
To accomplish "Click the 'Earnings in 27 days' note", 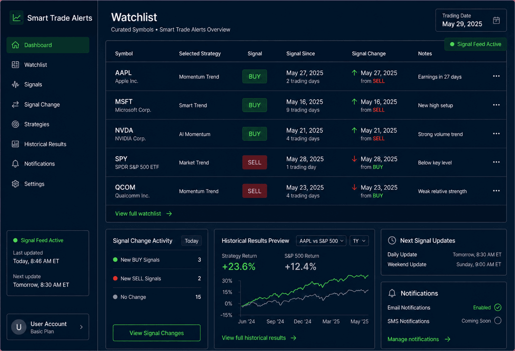I will tap(440, 77).
